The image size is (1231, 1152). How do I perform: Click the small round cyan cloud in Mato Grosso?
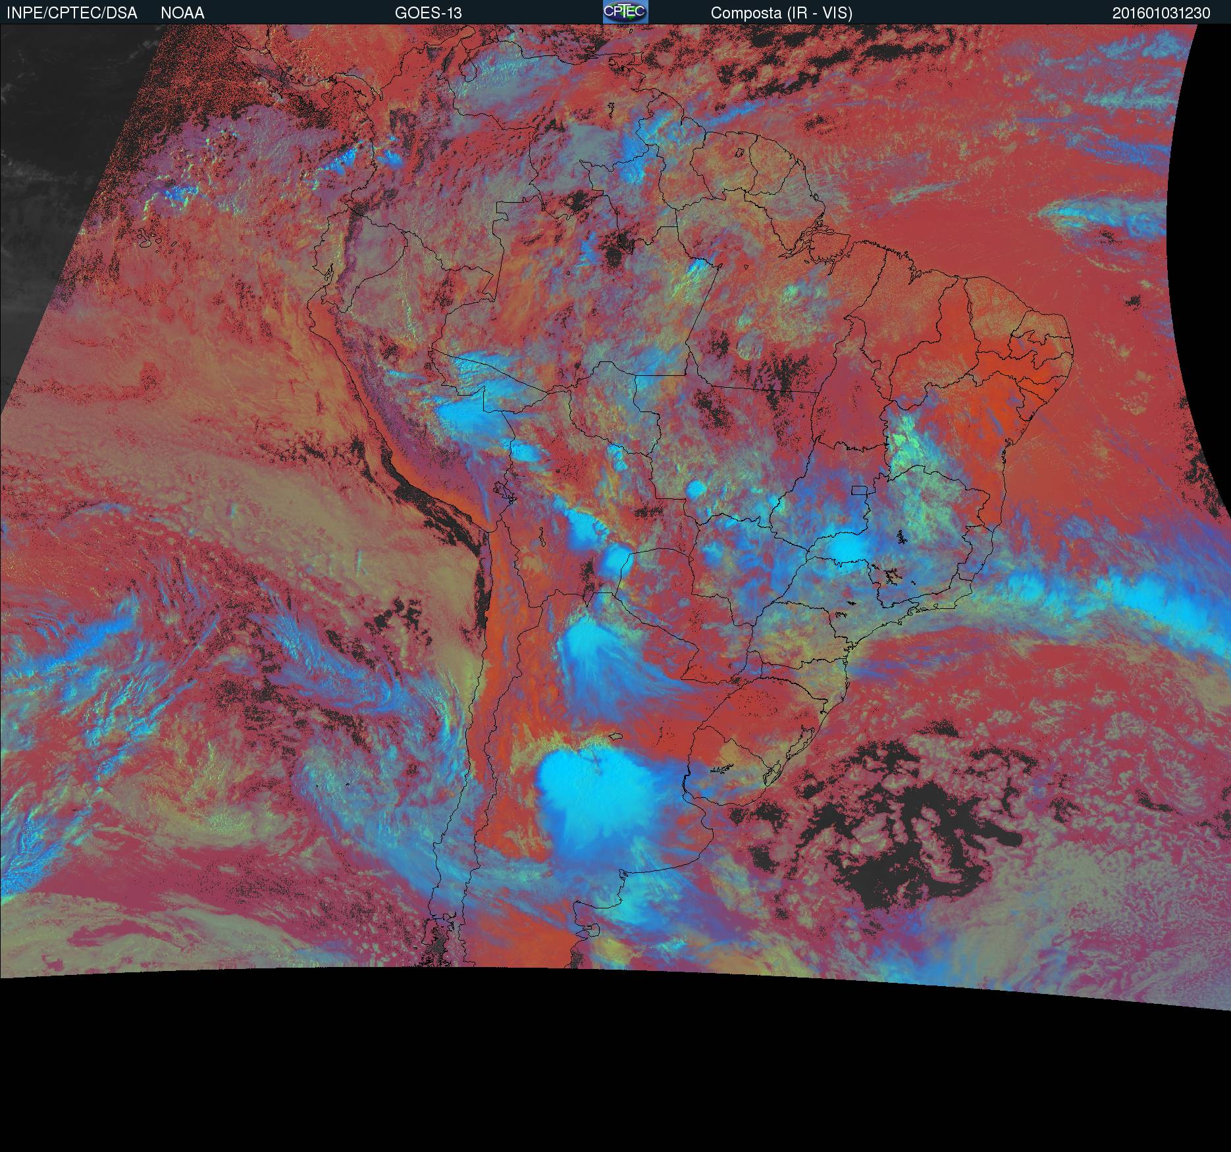pos(695,489)
